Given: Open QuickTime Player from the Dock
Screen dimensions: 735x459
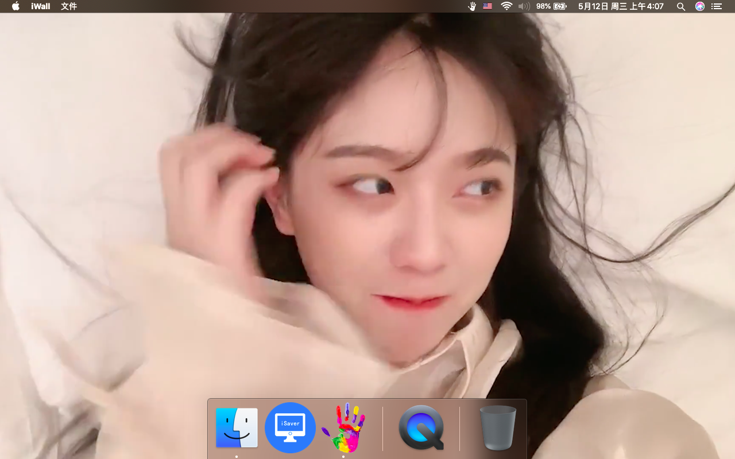Looking at the screenshot, I should [x=421, y=427].
